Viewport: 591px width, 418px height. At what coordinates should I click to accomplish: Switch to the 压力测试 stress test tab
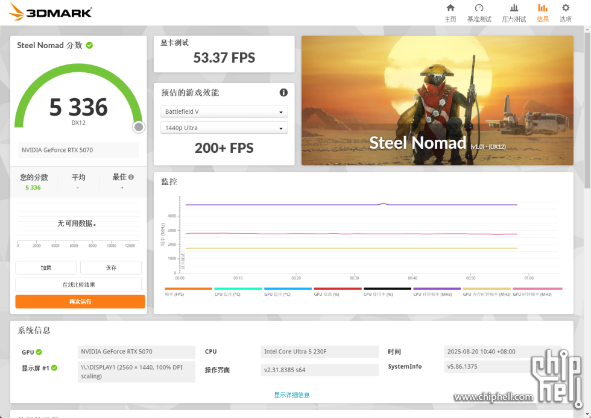pos(514,13)
